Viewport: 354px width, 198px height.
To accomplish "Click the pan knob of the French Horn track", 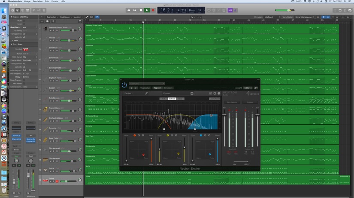I will pyautogui.click(x=80, y=110).
